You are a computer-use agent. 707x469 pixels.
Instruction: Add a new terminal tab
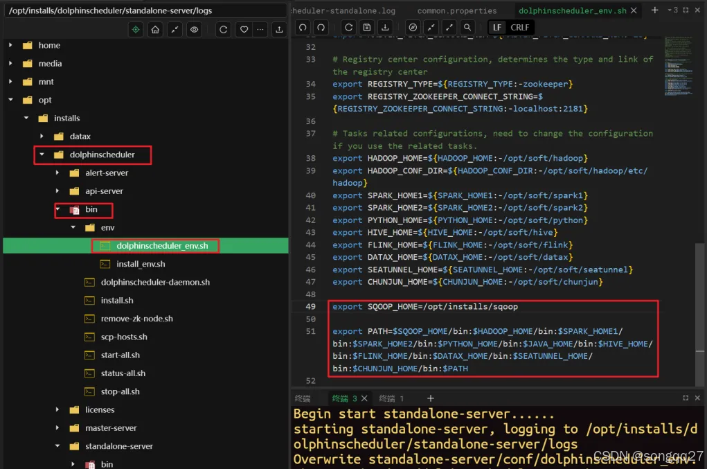pyautogui.click(x=431, y=398)
